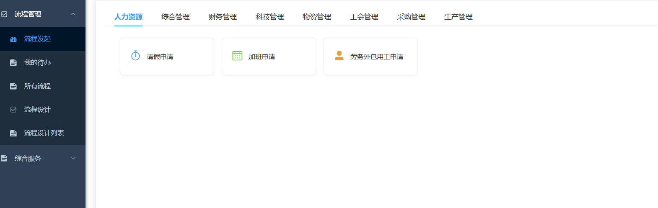Click the 综合服务 menu header label
Image resolution: width=658 pixels, height=208 pixels.
pyautogui.click(x=28, y=158)
